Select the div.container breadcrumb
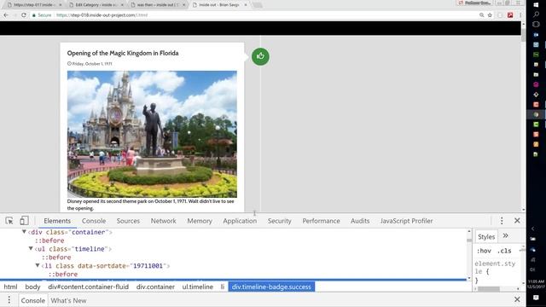546x307 pixels. click(155, 287)
